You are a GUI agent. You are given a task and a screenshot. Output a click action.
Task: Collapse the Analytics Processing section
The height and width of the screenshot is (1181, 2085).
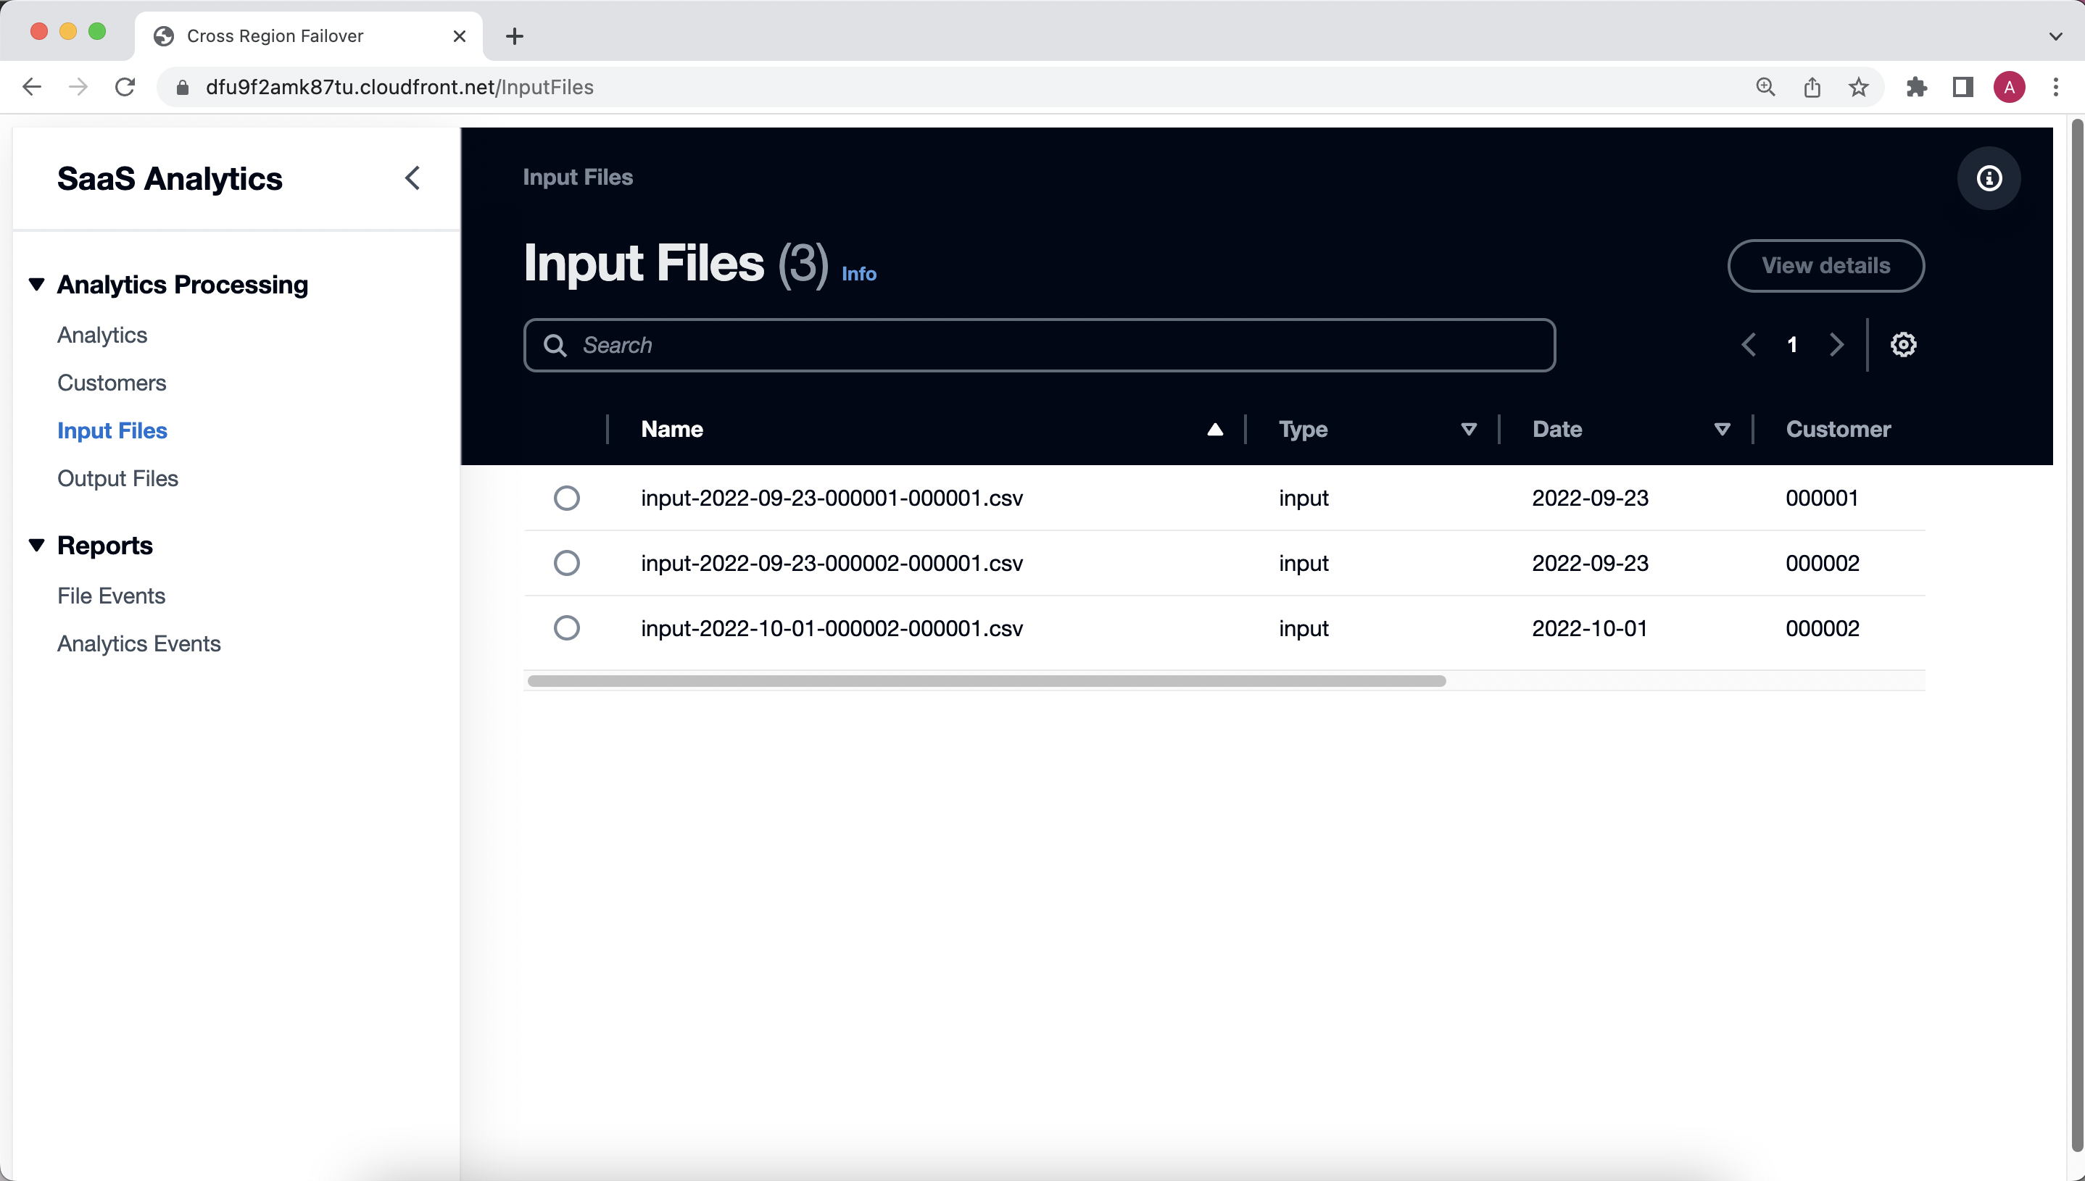(x=36, y=285)
